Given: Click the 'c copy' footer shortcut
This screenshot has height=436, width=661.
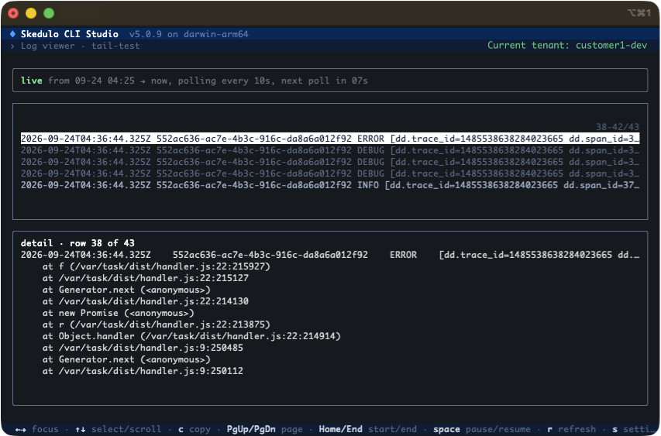Looking at the screenshot, I should (194, 429).
